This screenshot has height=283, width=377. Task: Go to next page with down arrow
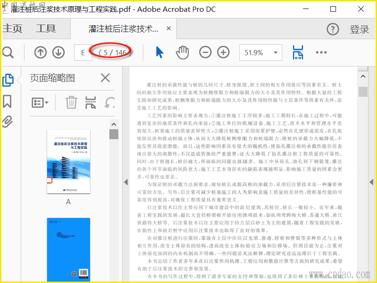tap(58, 52)
